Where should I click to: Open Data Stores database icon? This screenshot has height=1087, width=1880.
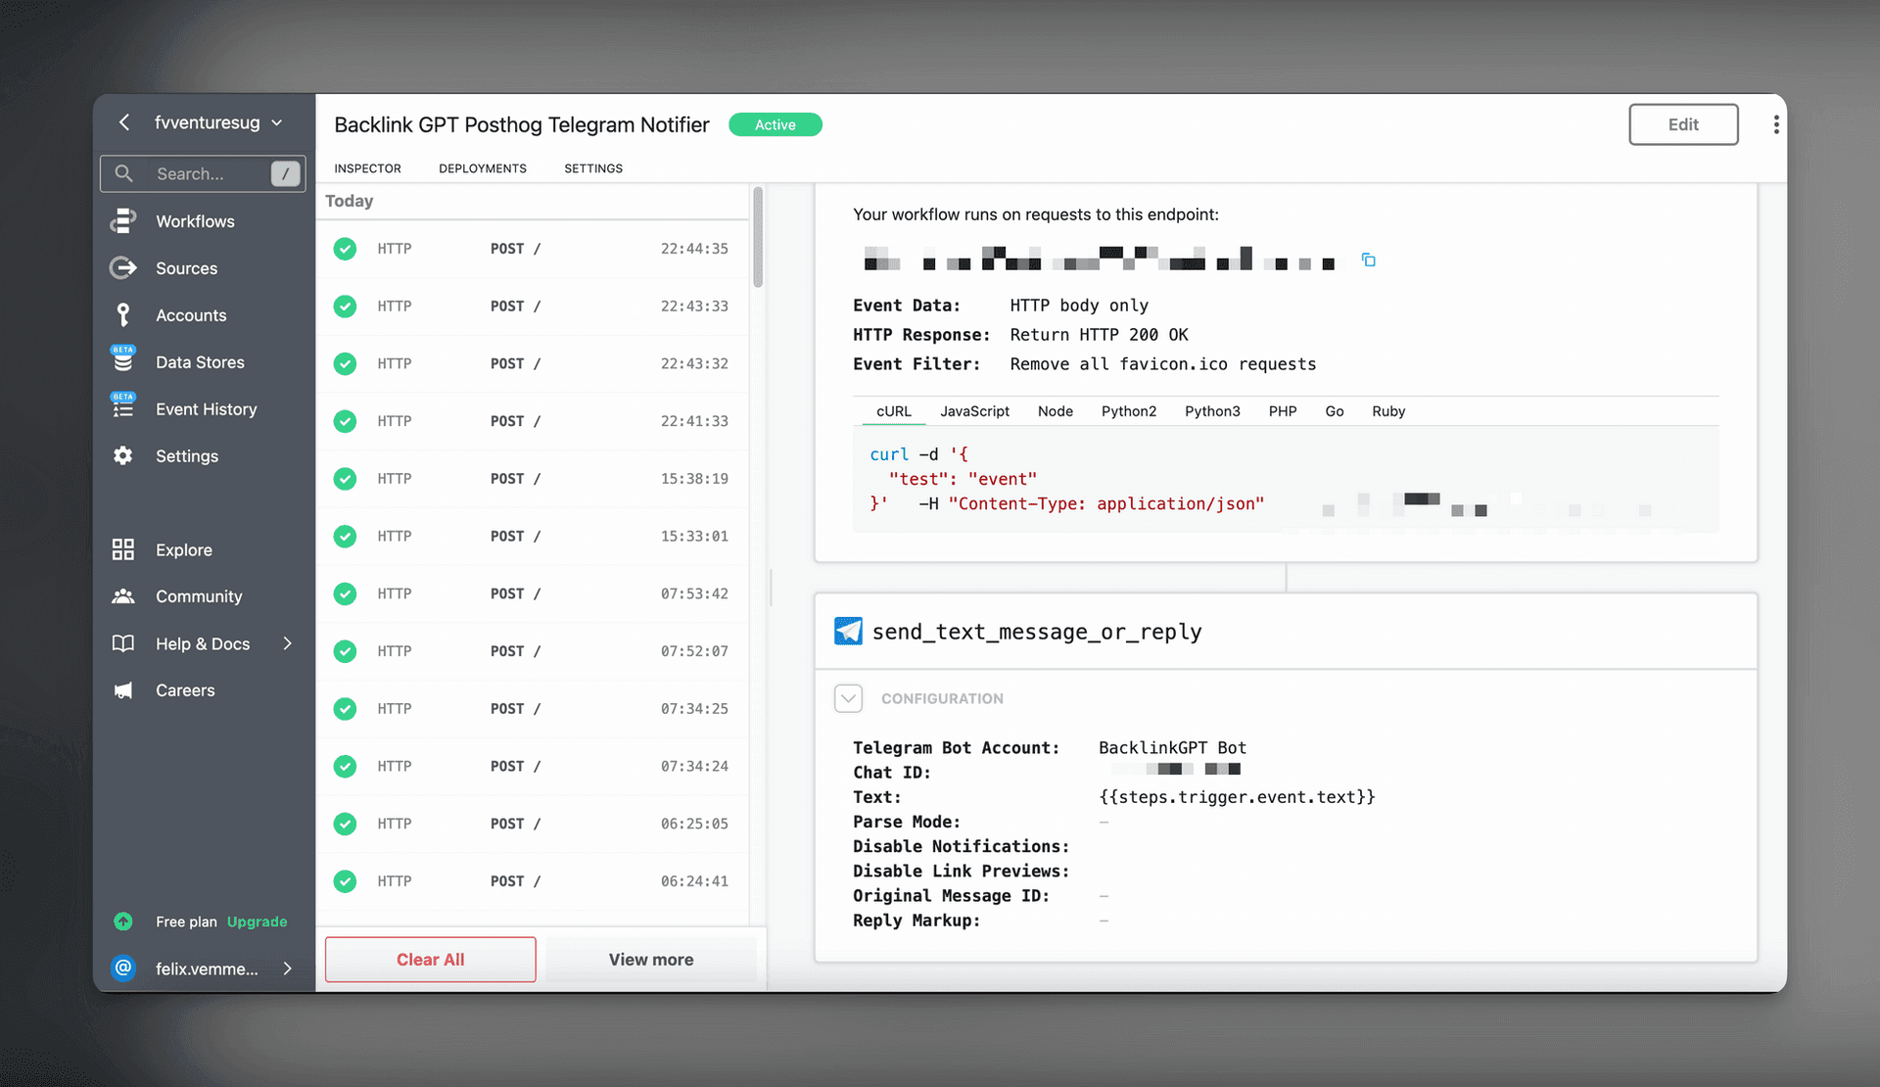123,361
